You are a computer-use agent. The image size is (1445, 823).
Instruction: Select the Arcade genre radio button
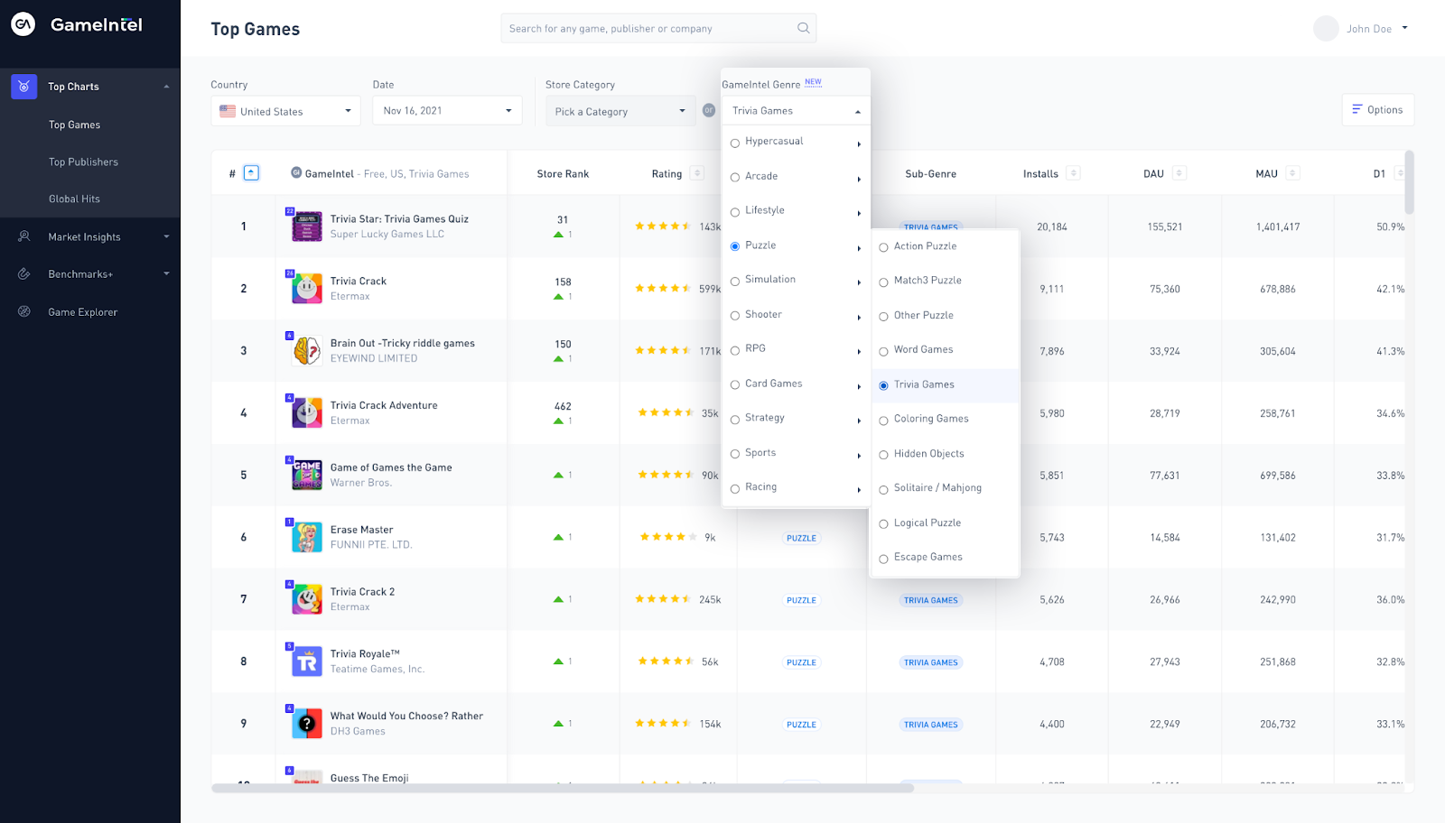coord(735,177)
